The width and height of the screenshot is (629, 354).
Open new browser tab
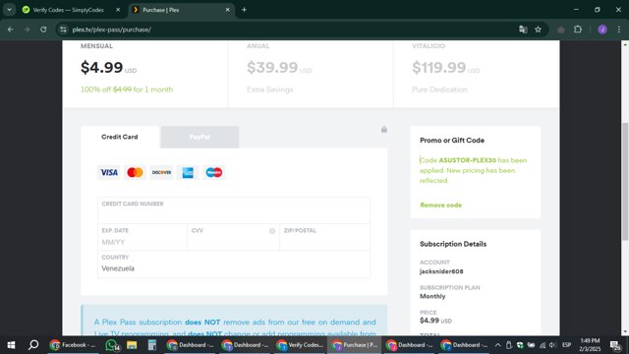pos(244,10)
